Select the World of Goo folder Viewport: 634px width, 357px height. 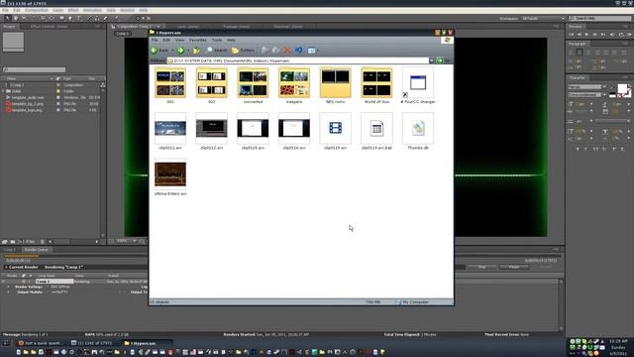tap(376, 83)
